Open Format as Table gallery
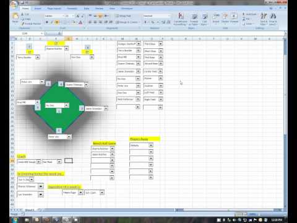Image resolution: width=297 pixels, height=223 pixels. coord(194,19)
